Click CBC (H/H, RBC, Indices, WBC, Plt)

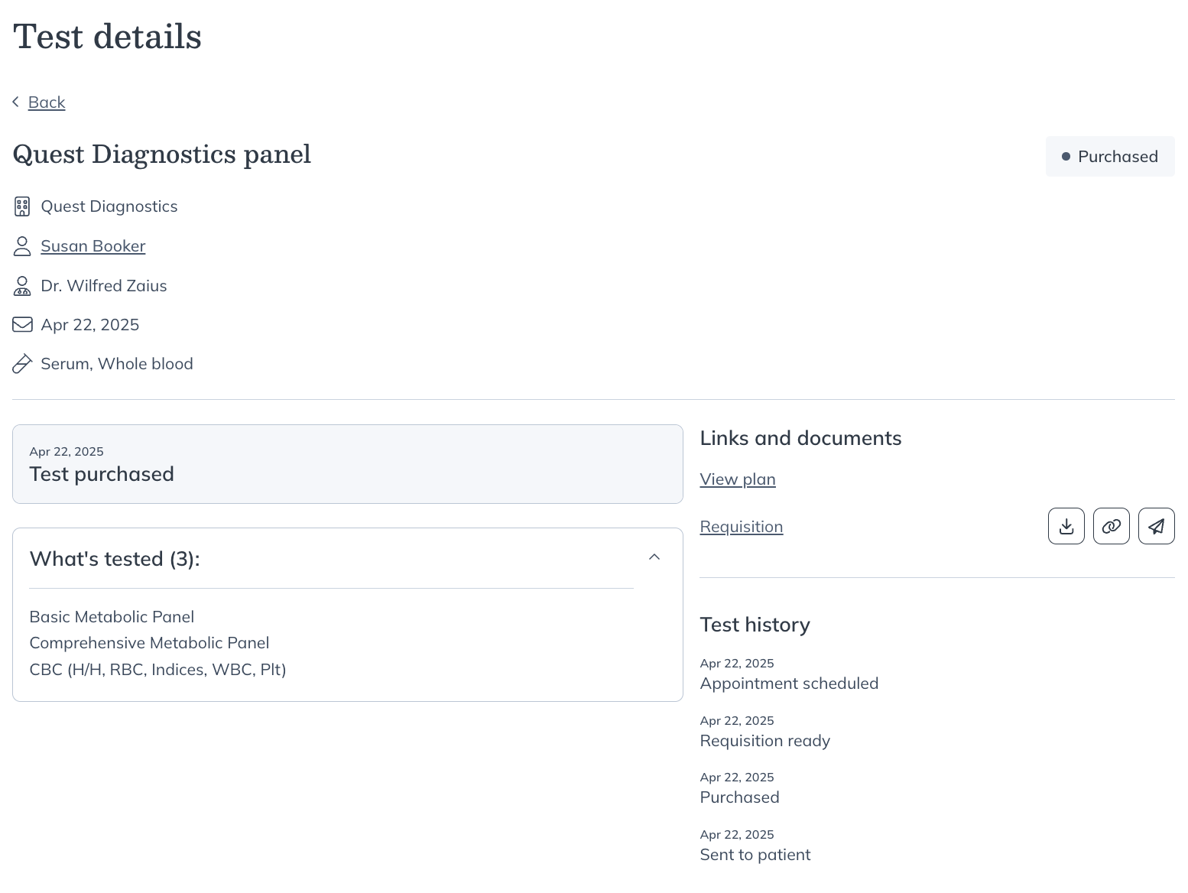coord(157,669)
